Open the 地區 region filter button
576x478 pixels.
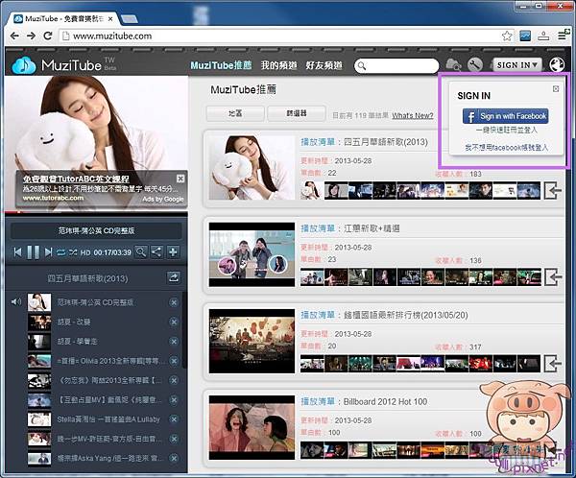[235, 113]
